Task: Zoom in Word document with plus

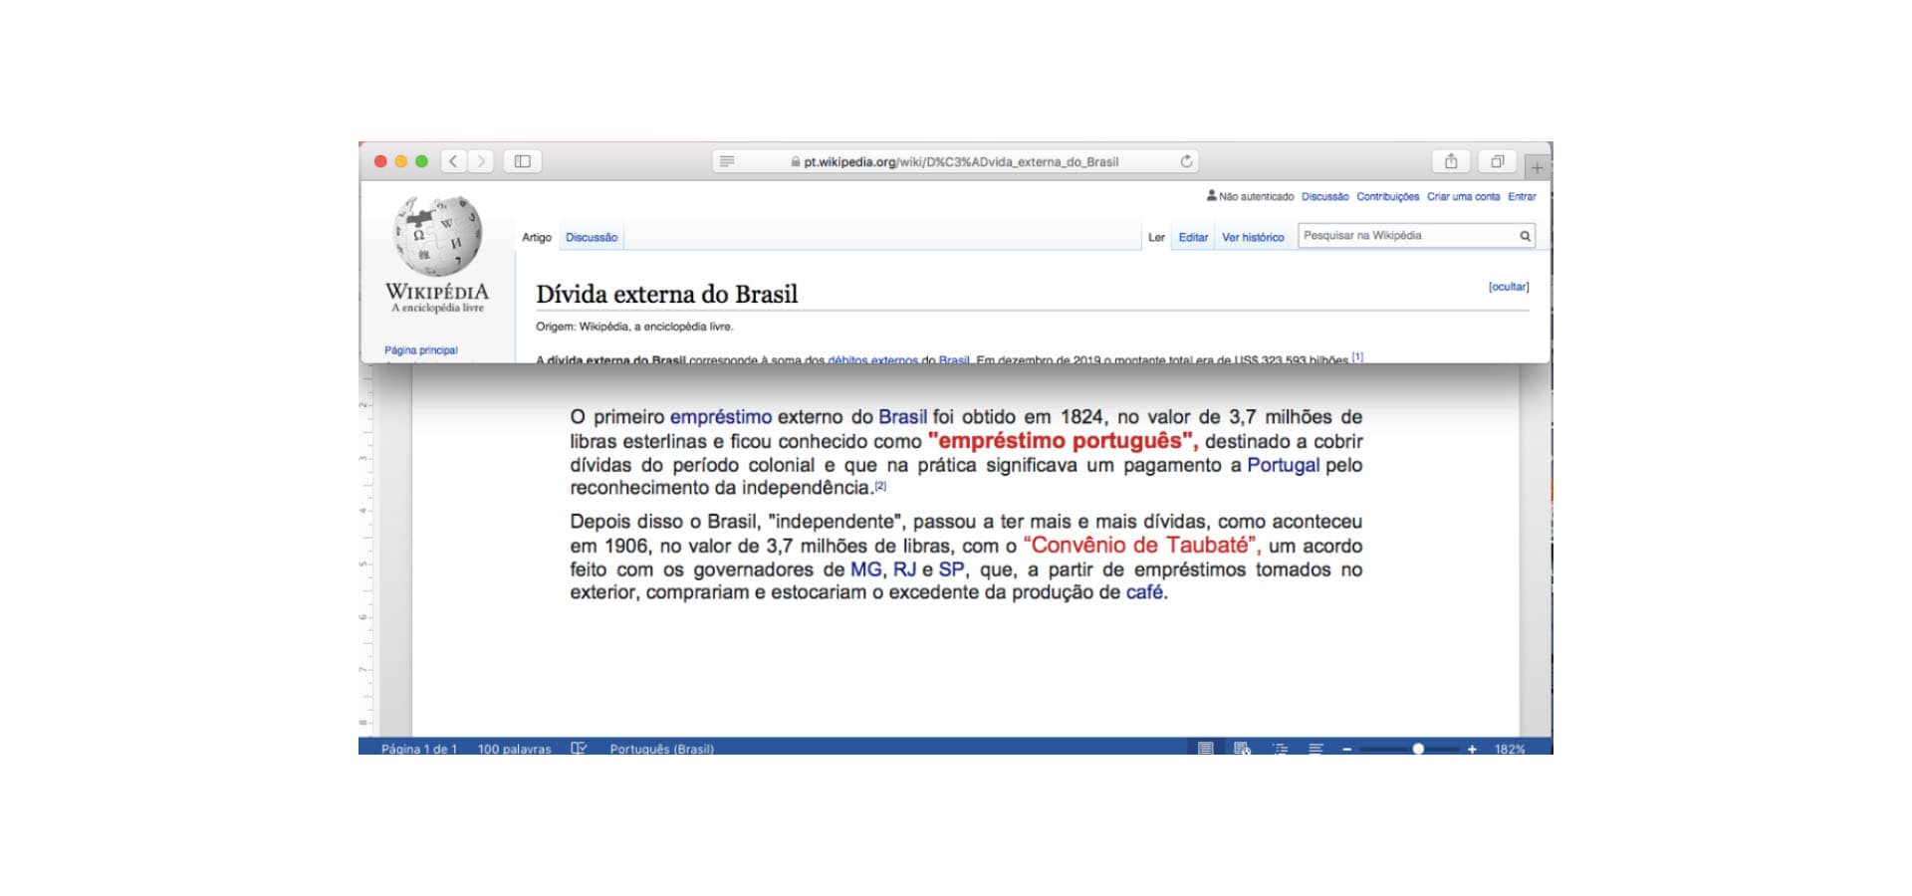Action: point(1472,749)
